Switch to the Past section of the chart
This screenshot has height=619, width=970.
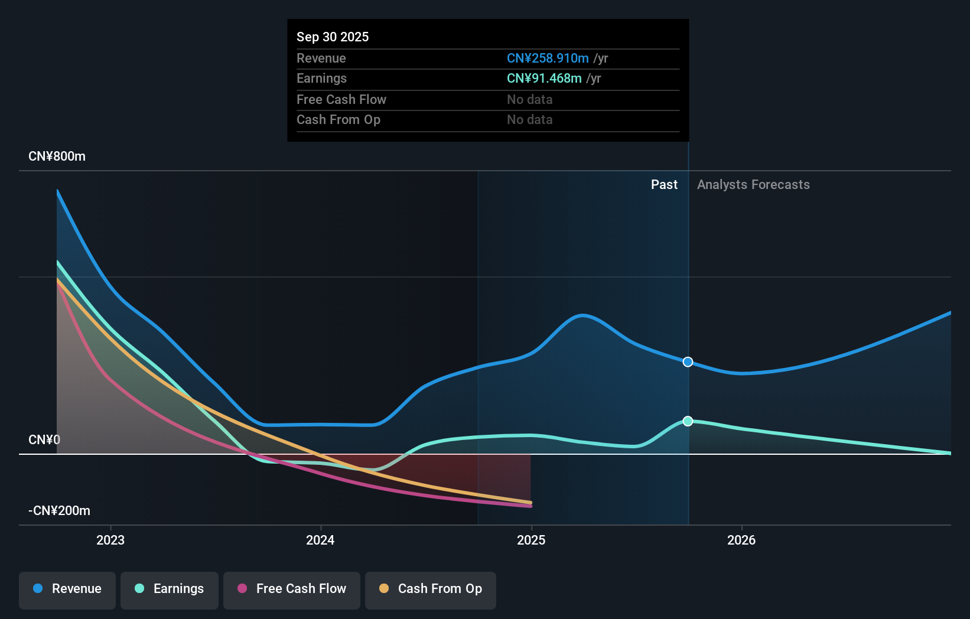point(664,184)
